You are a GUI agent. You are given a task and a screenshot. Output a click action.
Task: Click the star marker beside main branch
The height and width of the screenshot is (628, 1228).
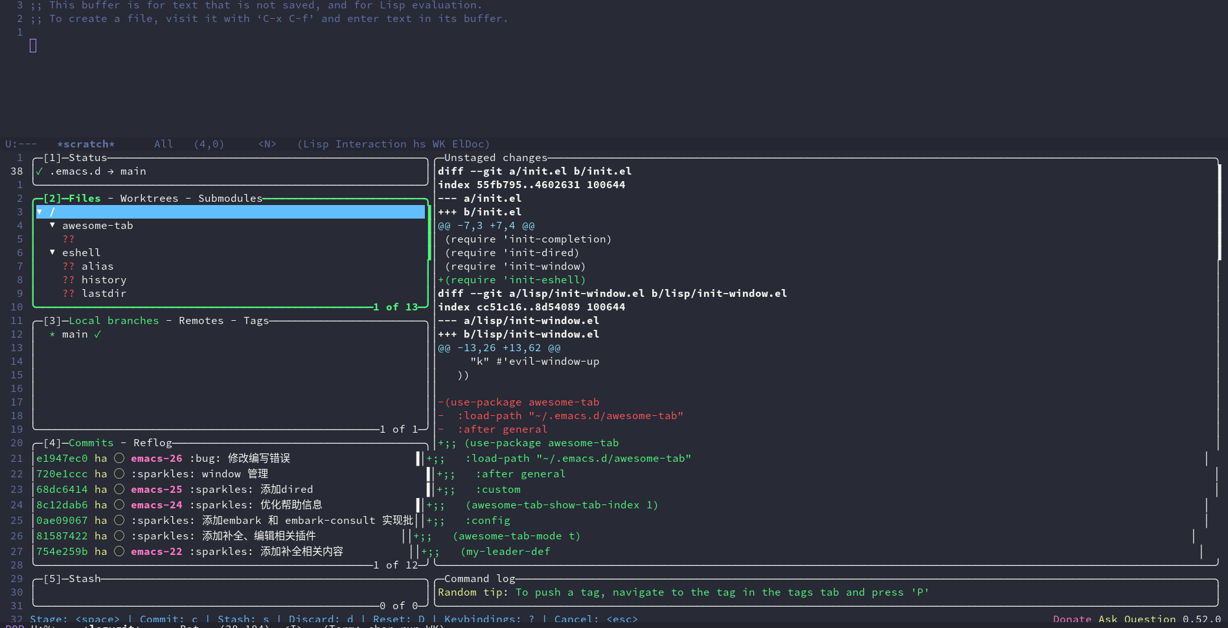[52, 334]
